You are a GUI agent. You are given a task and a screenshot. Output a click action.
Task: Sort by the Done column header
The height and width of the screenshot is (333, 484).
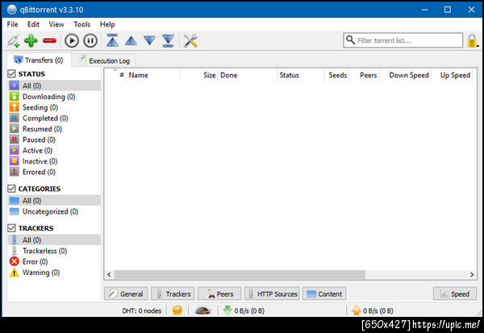pyautogui.click(x=248, y=75)
